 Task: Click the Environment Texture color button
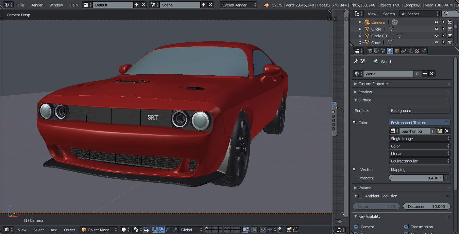point(420,122)
